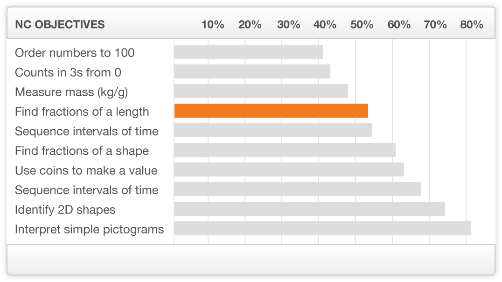Open the "Measure mass (kg/g)" objective
The width and height of the screenshot is (502, 282).
[x=71, y=92]
